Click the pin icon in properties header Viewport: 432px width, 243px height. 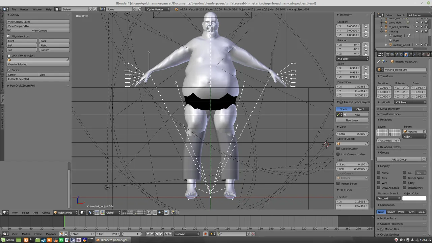tap(379, 61)
